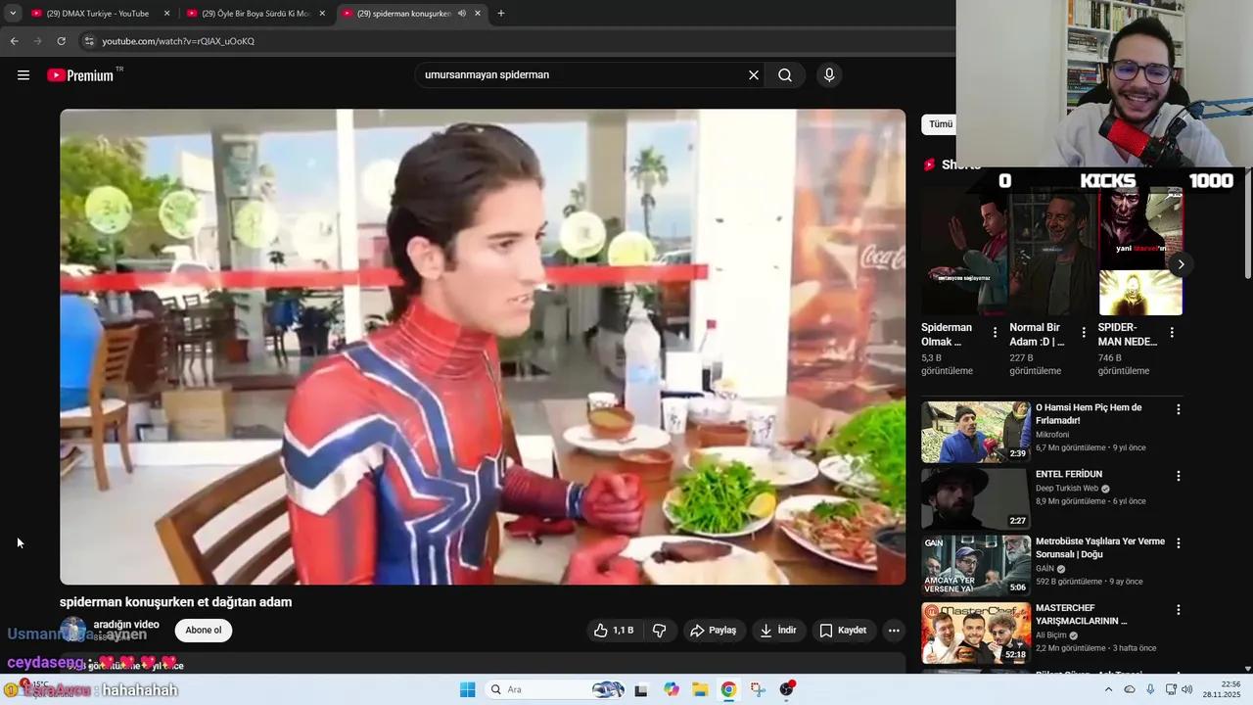Open the system tray microphone indicator

coord(1150,689)
